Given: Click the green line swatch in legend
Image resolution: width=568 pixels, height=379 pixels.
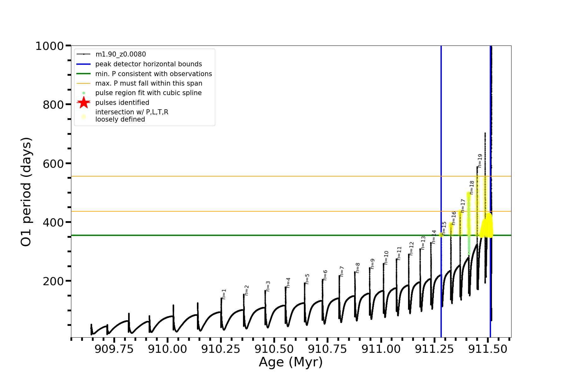Looking at the screenshot, I should pos(84,74).
